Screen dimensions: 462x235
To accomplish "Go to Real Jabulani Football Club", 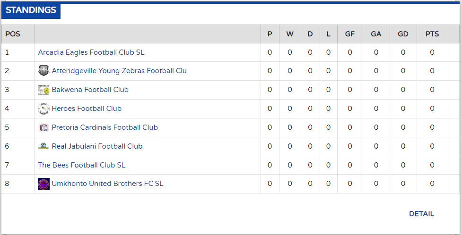I will coord(97,146).
